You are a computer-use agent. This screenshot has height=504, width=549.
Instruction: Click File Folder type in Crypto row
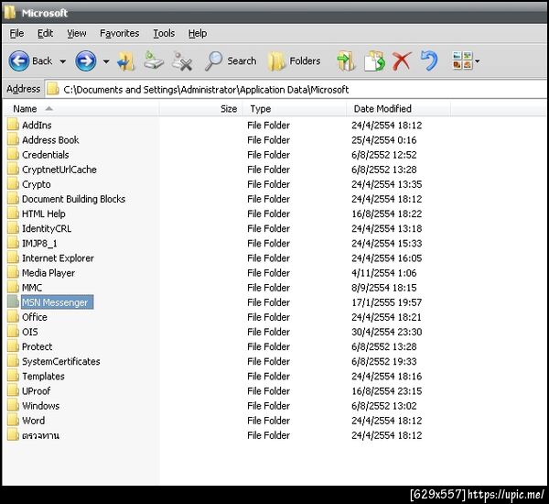point(268,184)
